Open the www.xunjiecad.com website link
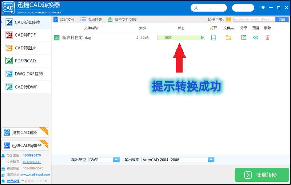The height and width of the screenshot is (185, 291). pos(35,174)
